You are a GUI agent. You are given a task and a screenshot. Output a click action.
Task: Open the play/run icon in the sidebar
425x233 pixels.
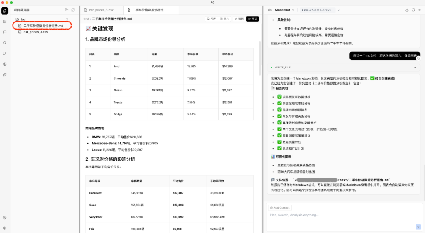(5, 64)
